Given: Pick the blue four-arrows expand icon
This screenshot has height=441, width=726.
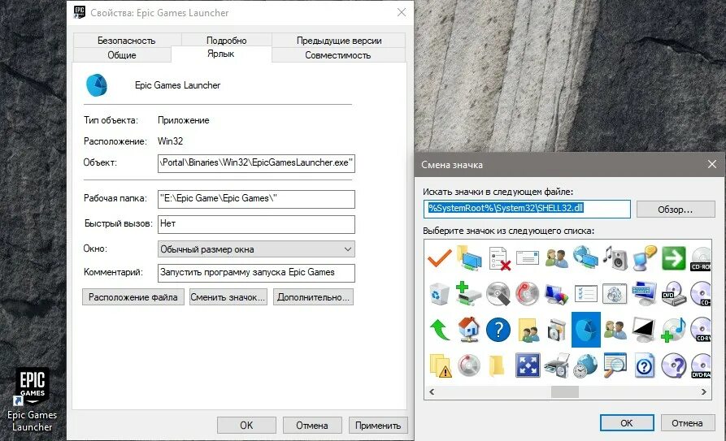Looking at the screenshot, I should coord(528,365).
